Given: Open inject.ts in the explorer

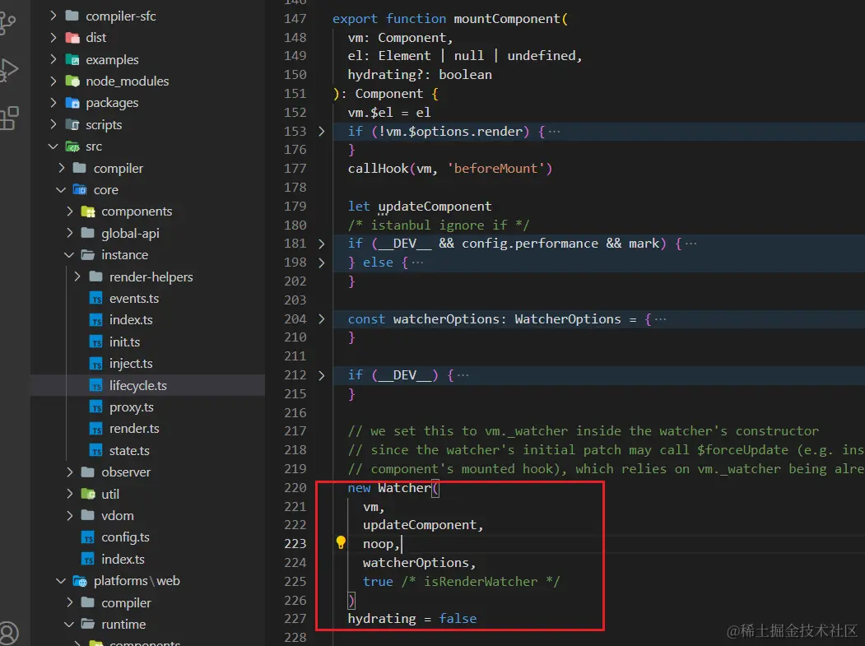Looking at the screenshot, I should [131, 364].
